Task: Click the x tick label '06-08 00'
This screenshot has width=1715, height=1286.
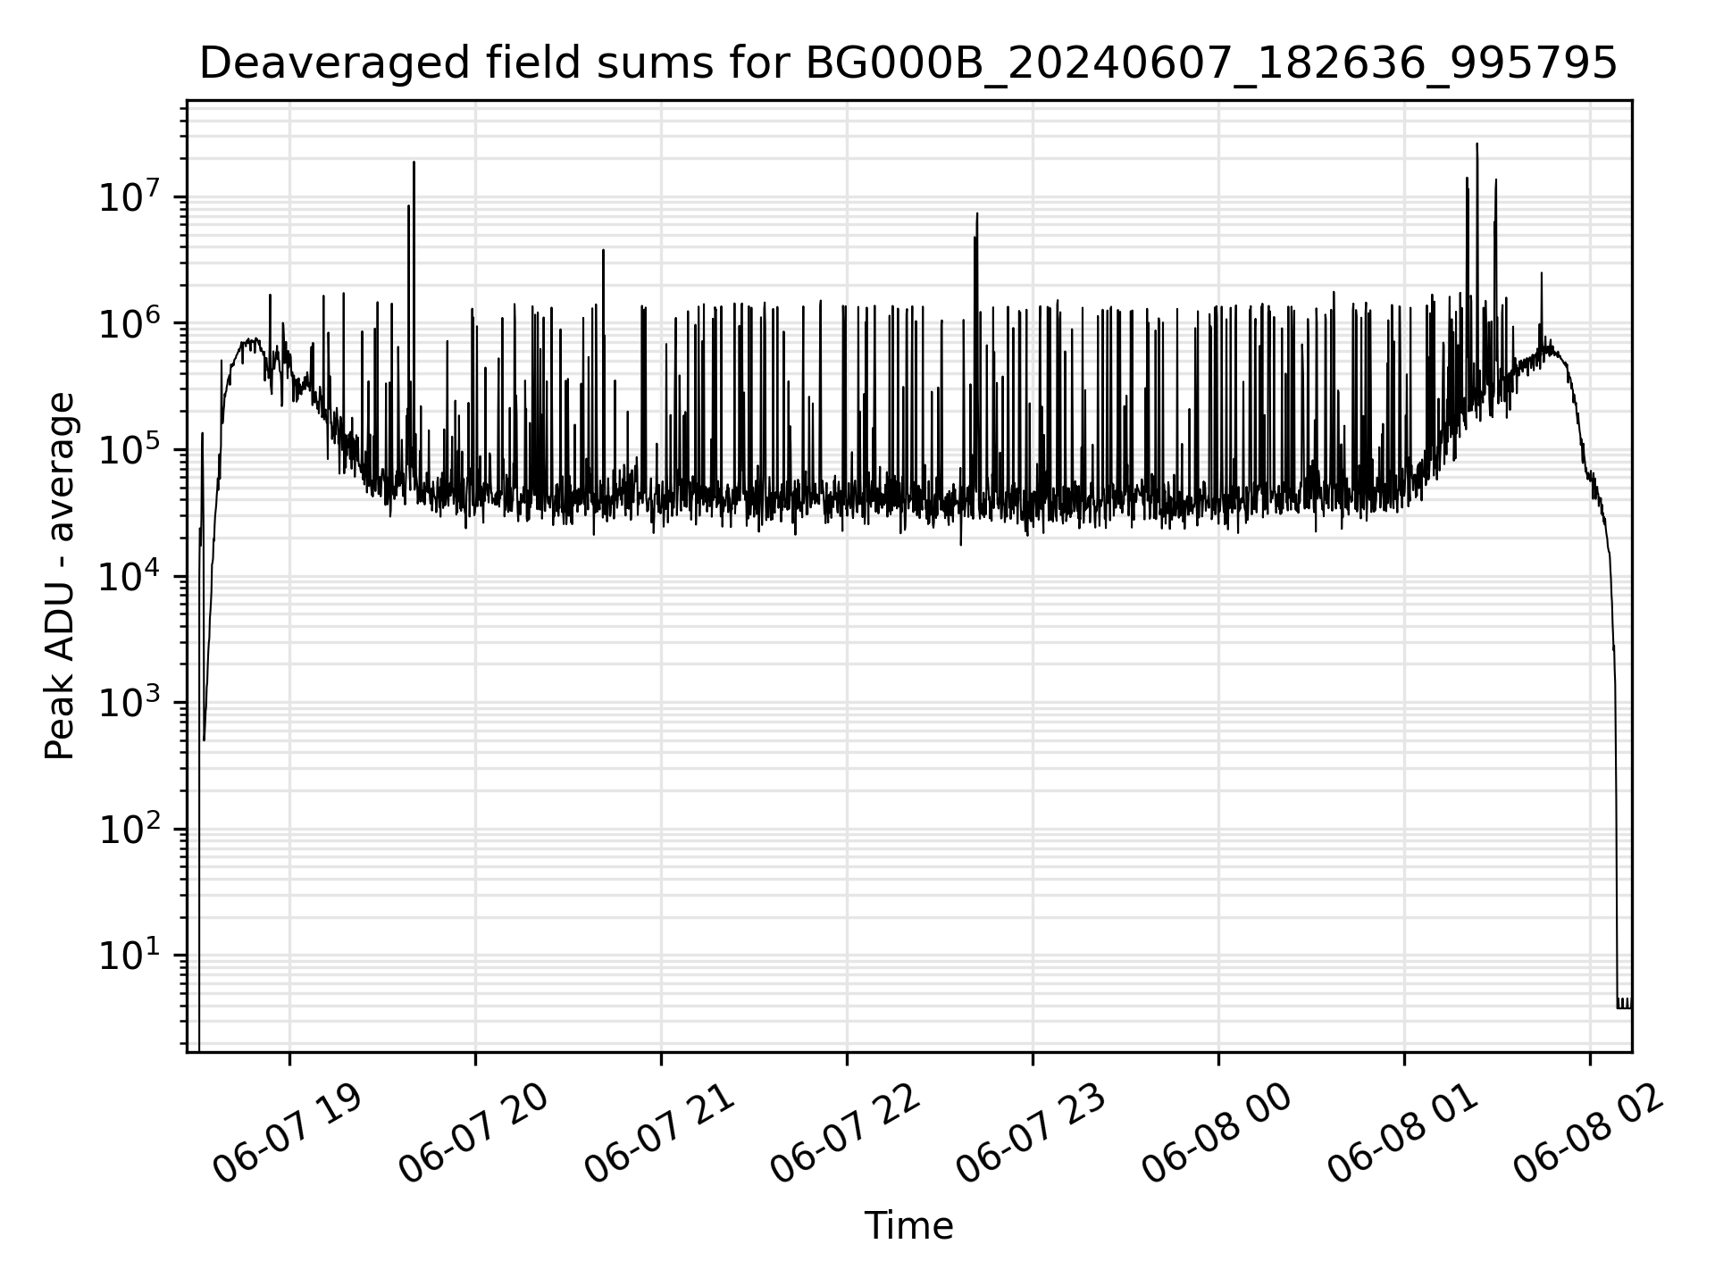Action: (x=1217, y=1133)
